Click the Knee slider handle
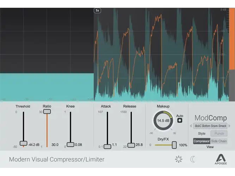The height and width of the screenshot is (176, 235). [70, 145]
